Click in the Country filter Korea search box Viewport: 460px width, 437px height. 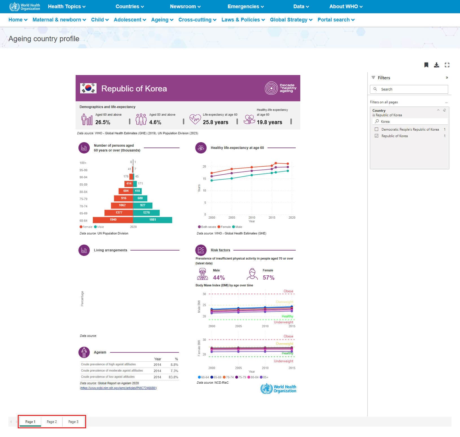coord(410,121)
